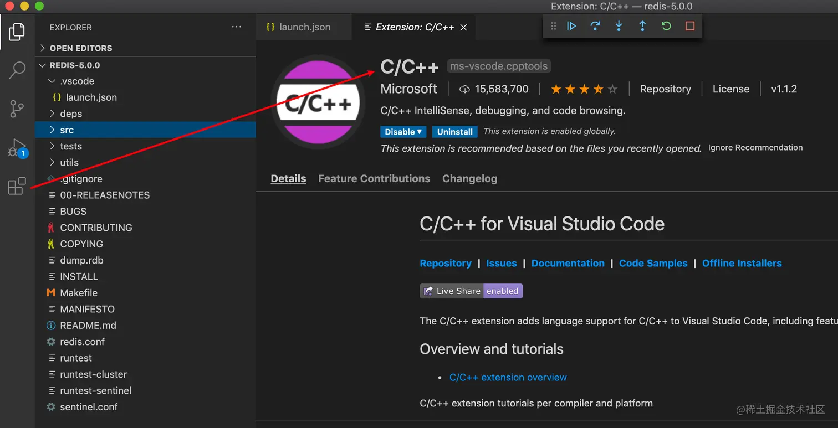This screenshot has width=838, height=428.
Task: Switch to the launch.json editor tab
Action: pos(304,27)
